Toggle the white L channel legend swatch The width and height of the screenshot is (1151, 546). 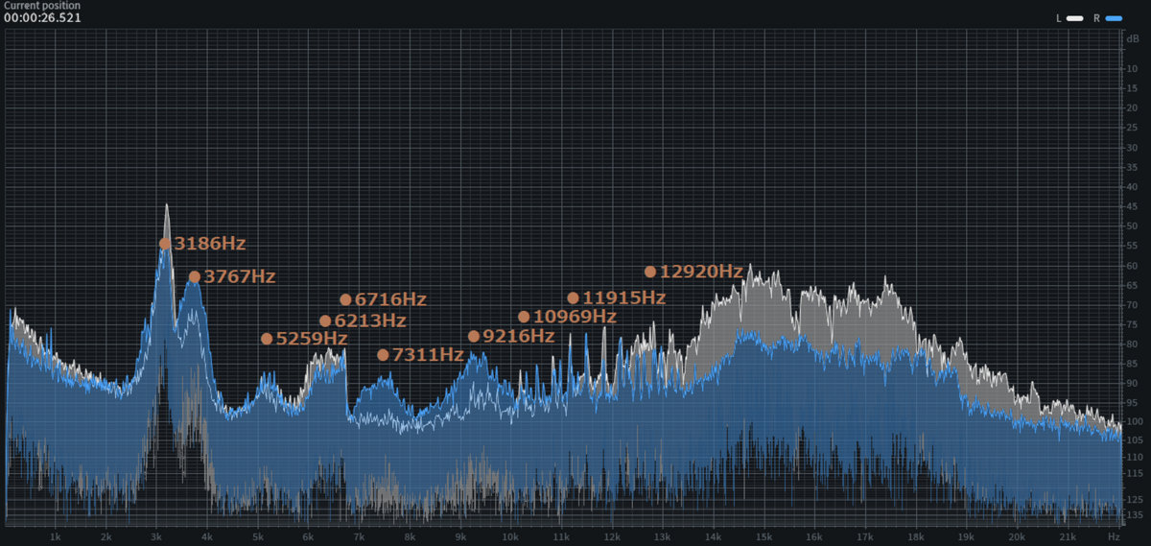click(x=1075, y=18)
